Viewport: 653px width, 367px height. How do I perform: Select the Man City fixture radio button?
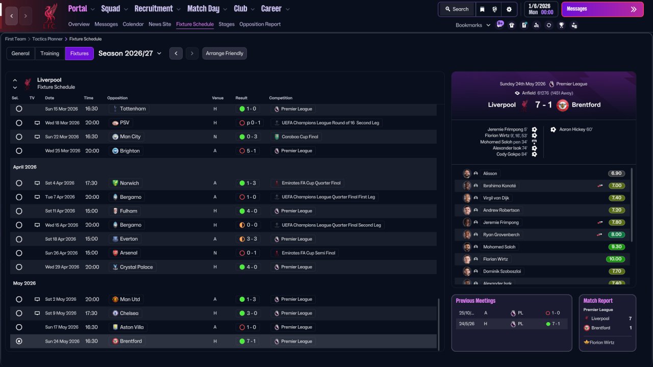pos(19,137)
